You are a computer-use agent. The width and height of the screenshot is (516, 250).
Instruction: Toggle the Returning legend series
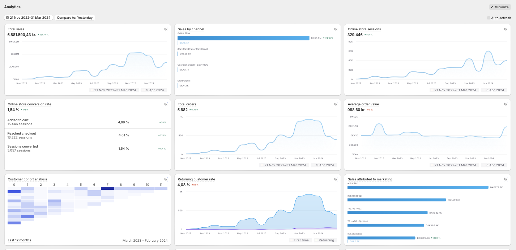click(324, 240)
